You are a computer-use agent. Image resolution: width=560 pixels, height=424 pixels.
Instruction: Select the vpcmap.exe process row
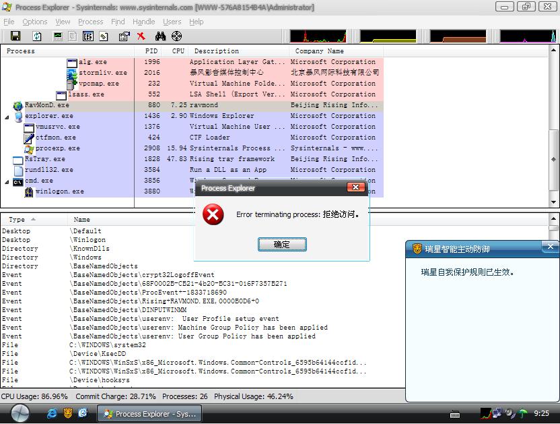(x=192, y=84)
